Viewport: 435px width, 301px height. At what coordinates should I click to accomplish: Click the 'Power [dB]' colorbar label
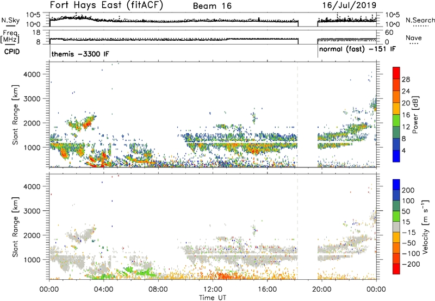415,115
